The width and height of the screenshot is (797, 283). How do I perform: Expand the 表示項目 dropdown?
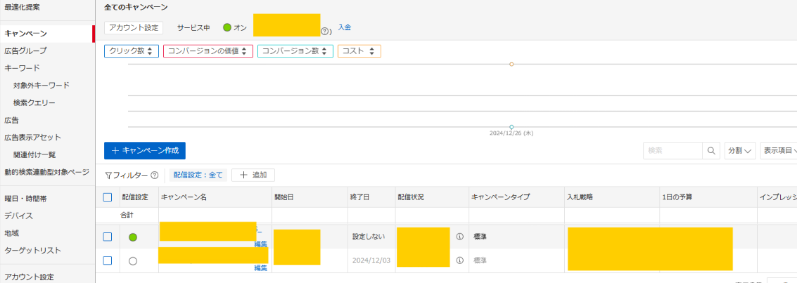tap(778, 151)
